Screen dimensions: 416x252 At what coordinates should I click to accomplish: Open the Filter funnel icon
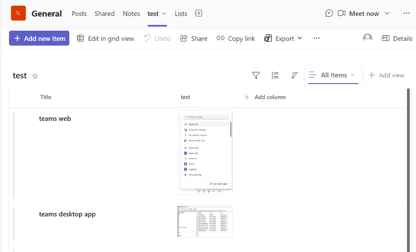click(256, 76)
